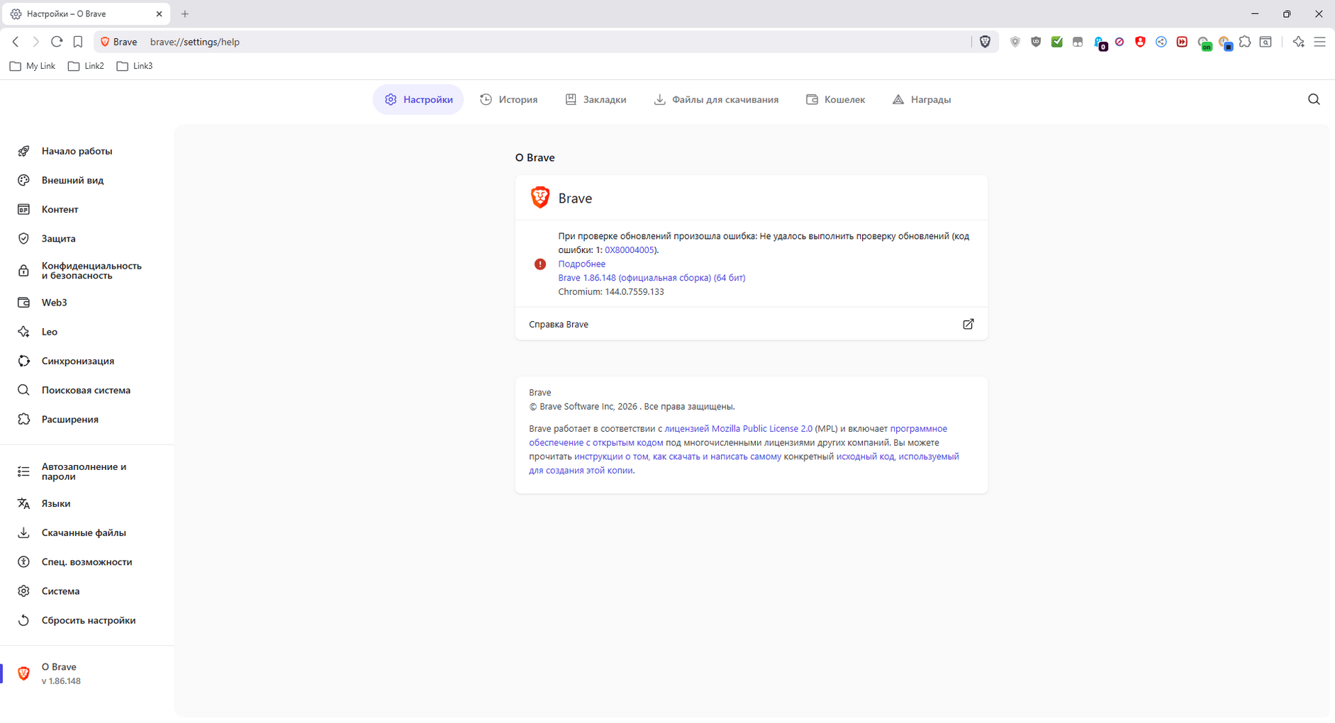
Task: Open Конфиденциальность и безопасность settings
Action: click(91, 270)
